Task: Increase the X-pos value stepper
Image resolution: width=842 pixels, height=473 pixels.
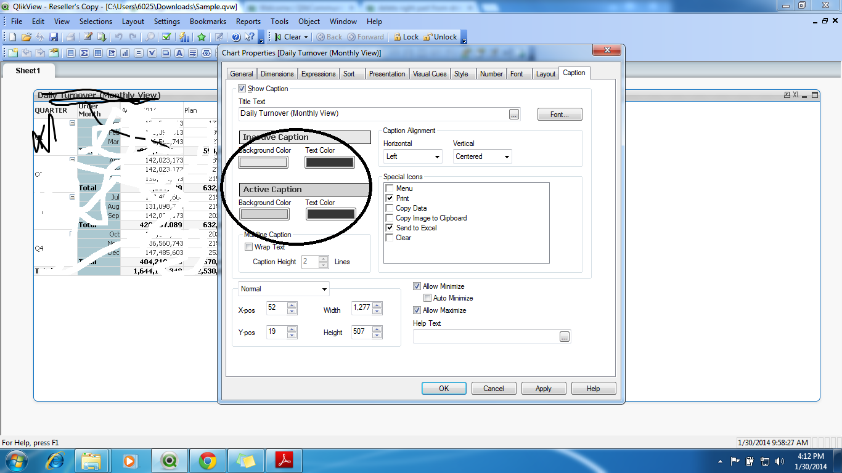Action: [x=292, y=305]
